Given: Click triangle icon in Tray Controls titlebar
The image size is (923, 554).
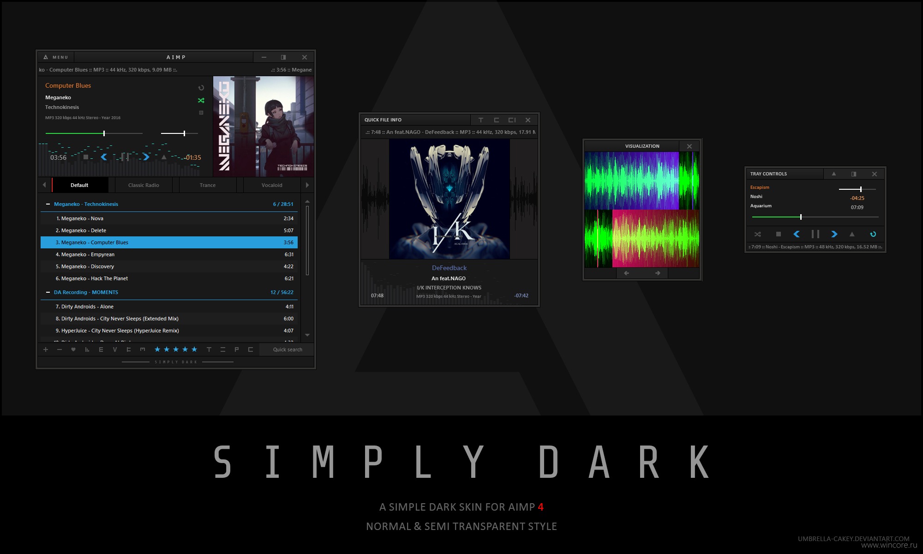Looking at the screenshot, I should coord(834,174).
